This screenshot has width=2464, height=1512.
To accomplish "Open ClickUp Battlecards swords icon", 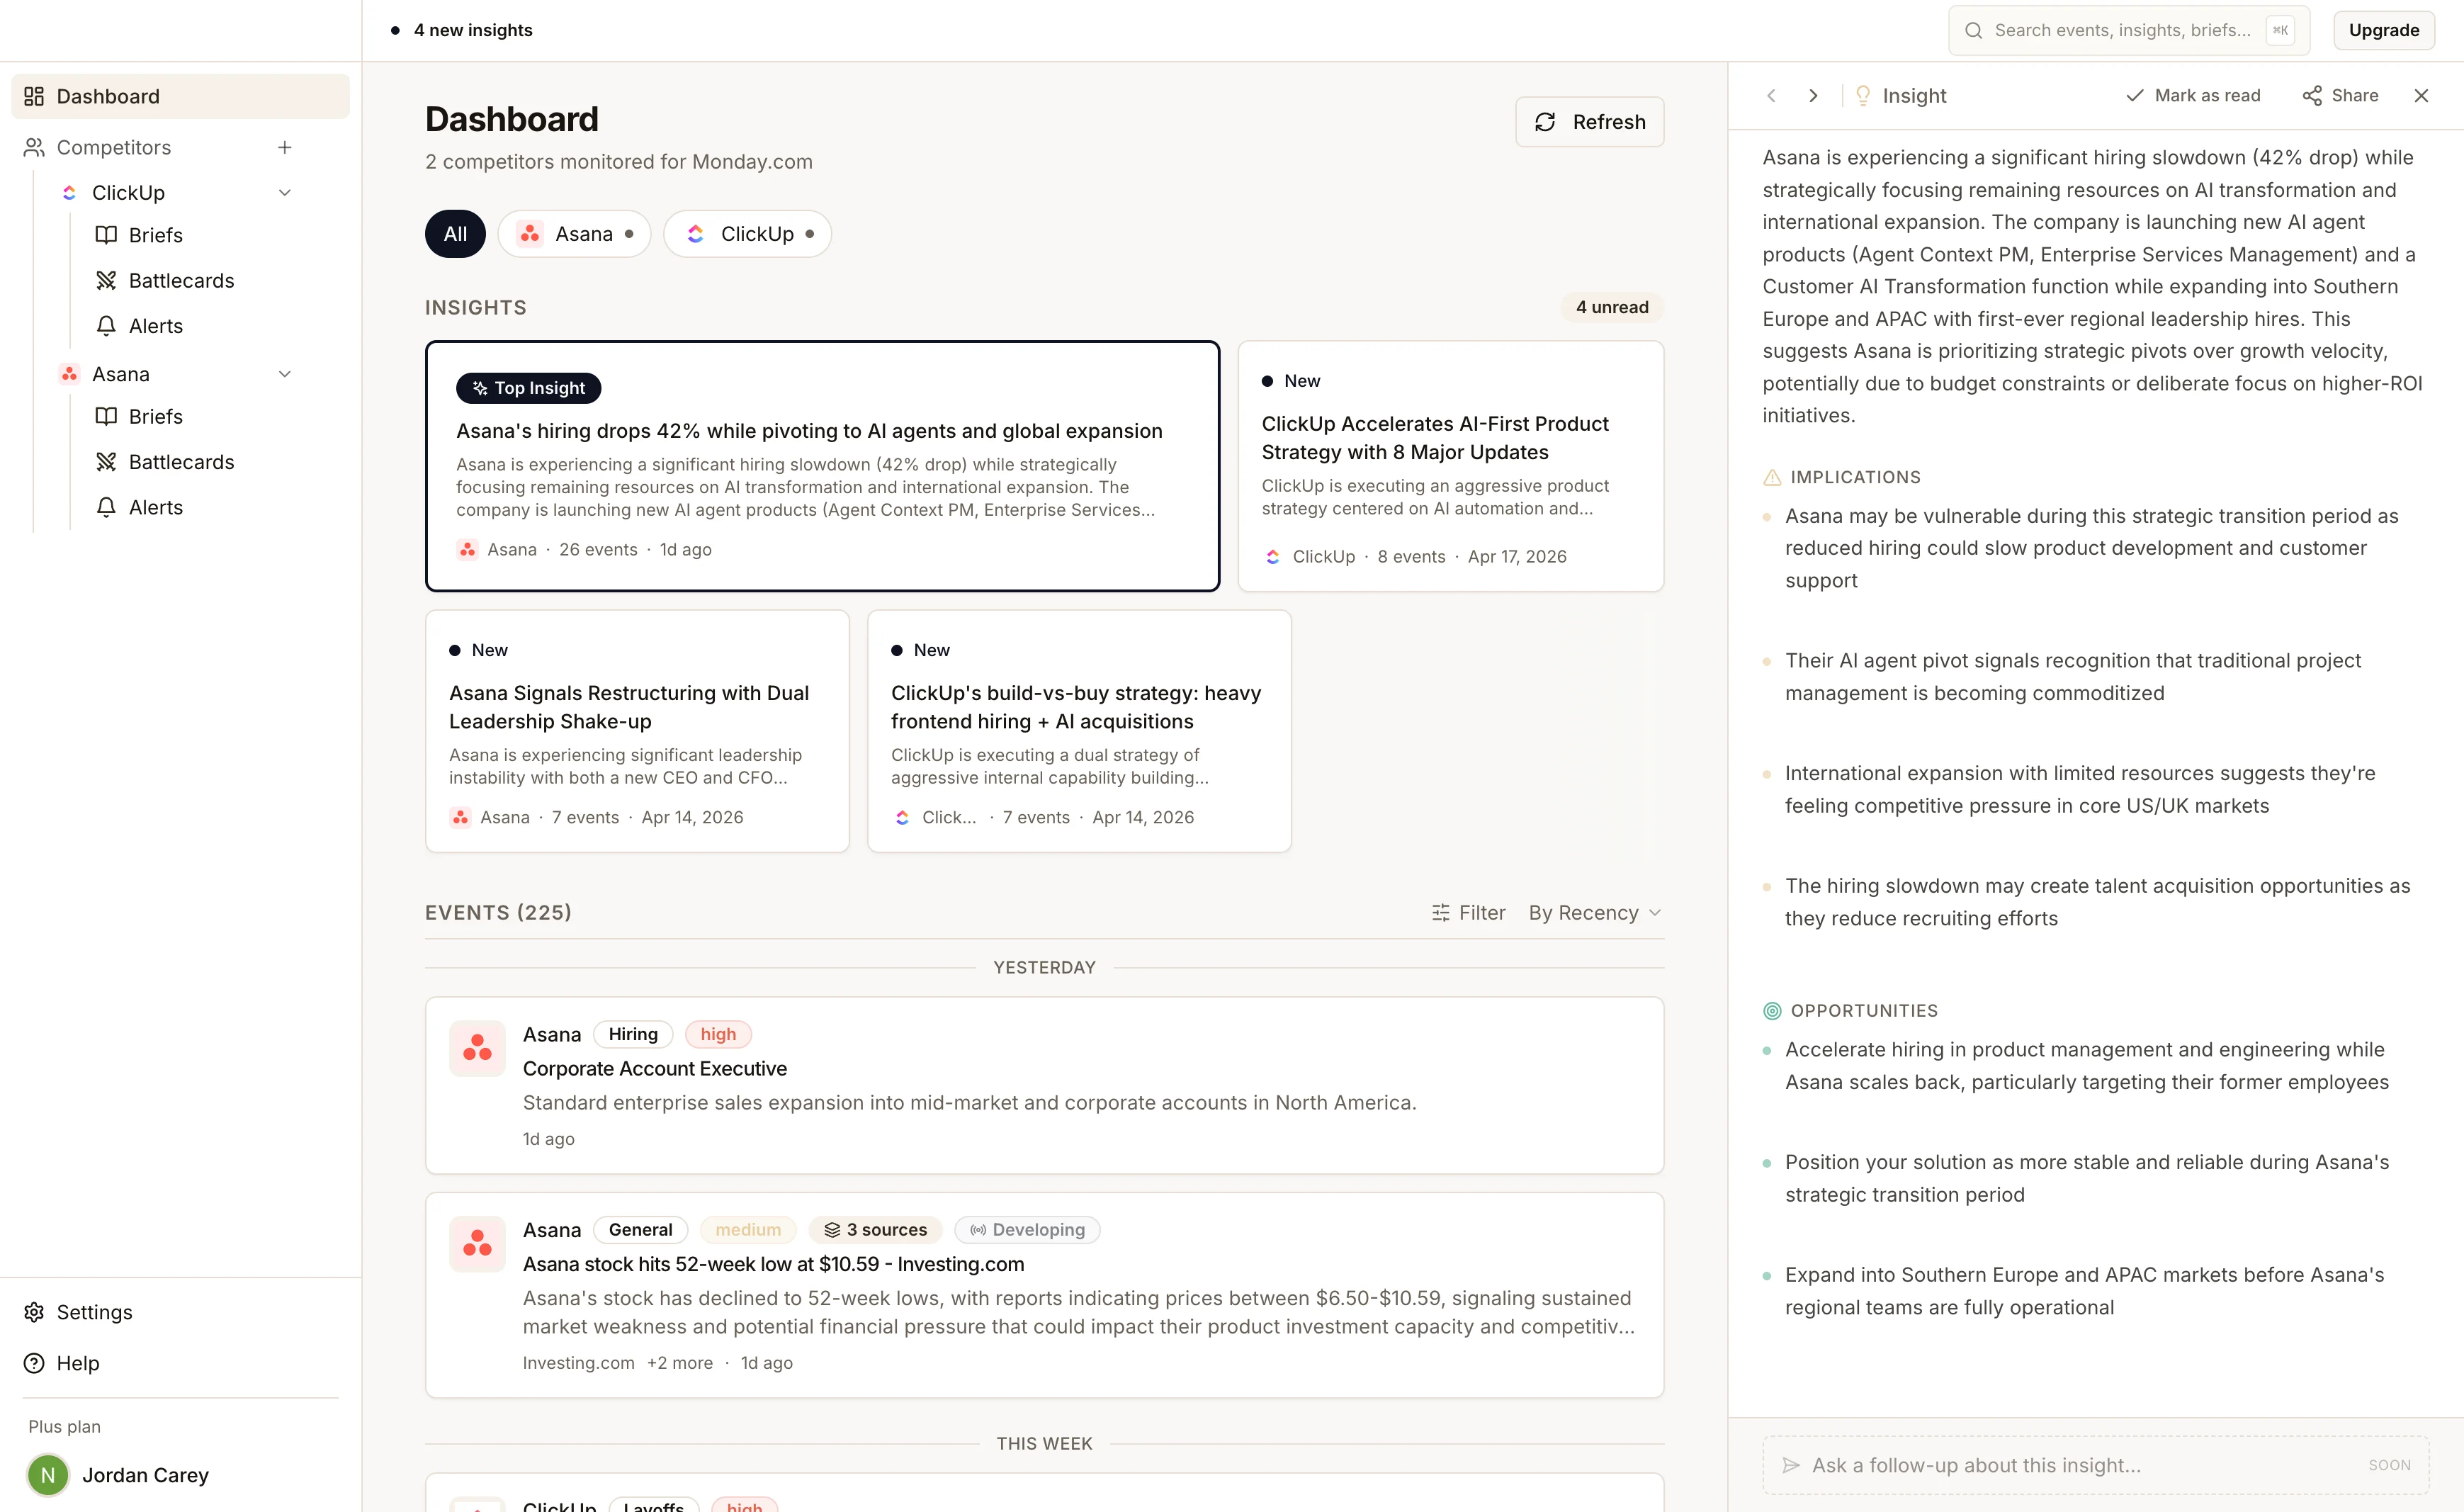I will 106,280.
